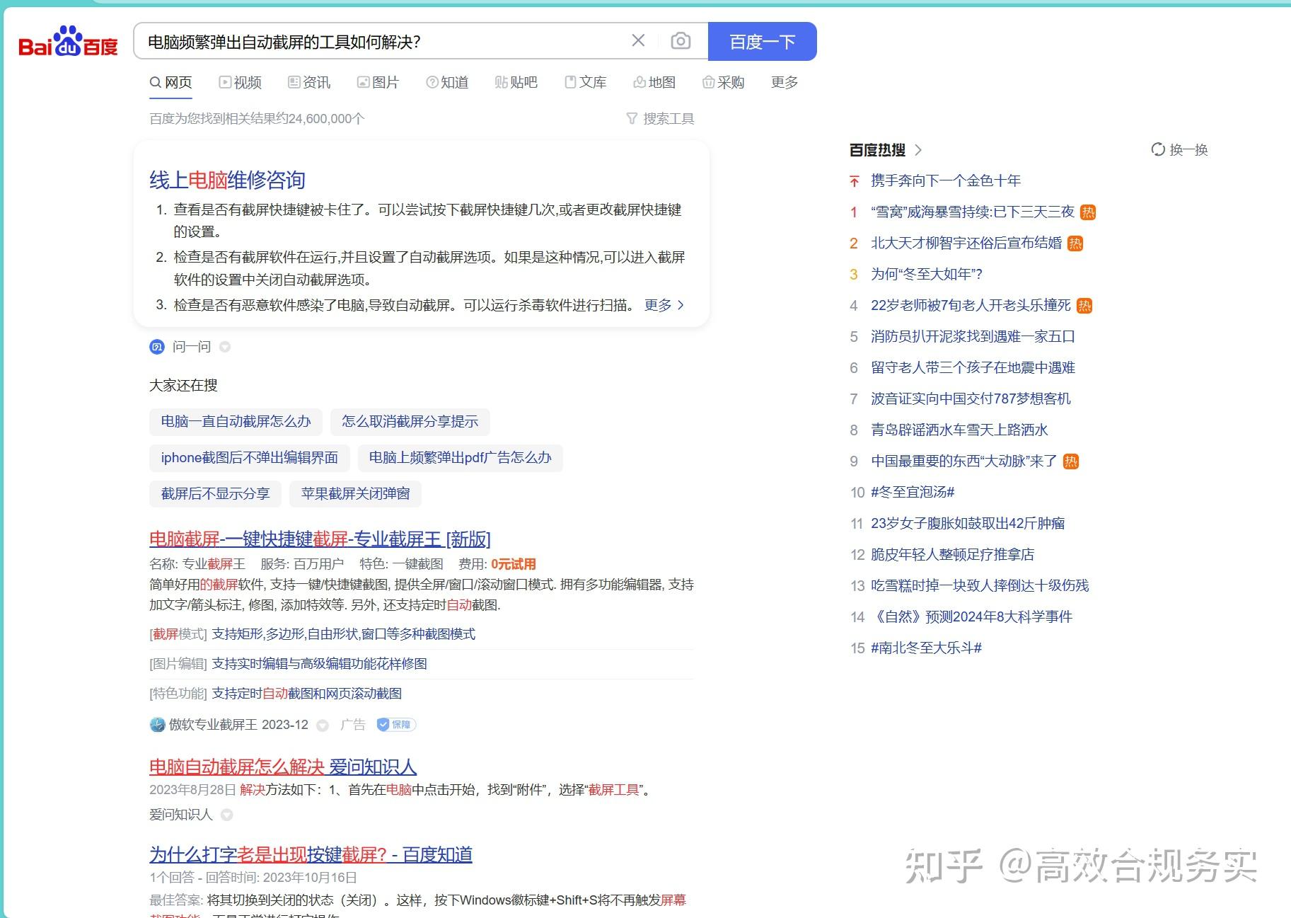Open hot topic 22岁老师被7旬老人开老头乐撞死
The width and height of the screenshot is (1291, 918).
[971, 305]
